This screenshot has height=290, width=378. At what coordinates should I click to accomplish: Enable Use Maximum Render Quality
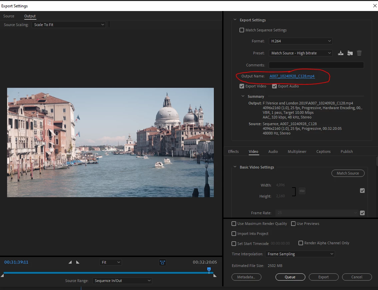click(233, 224)
